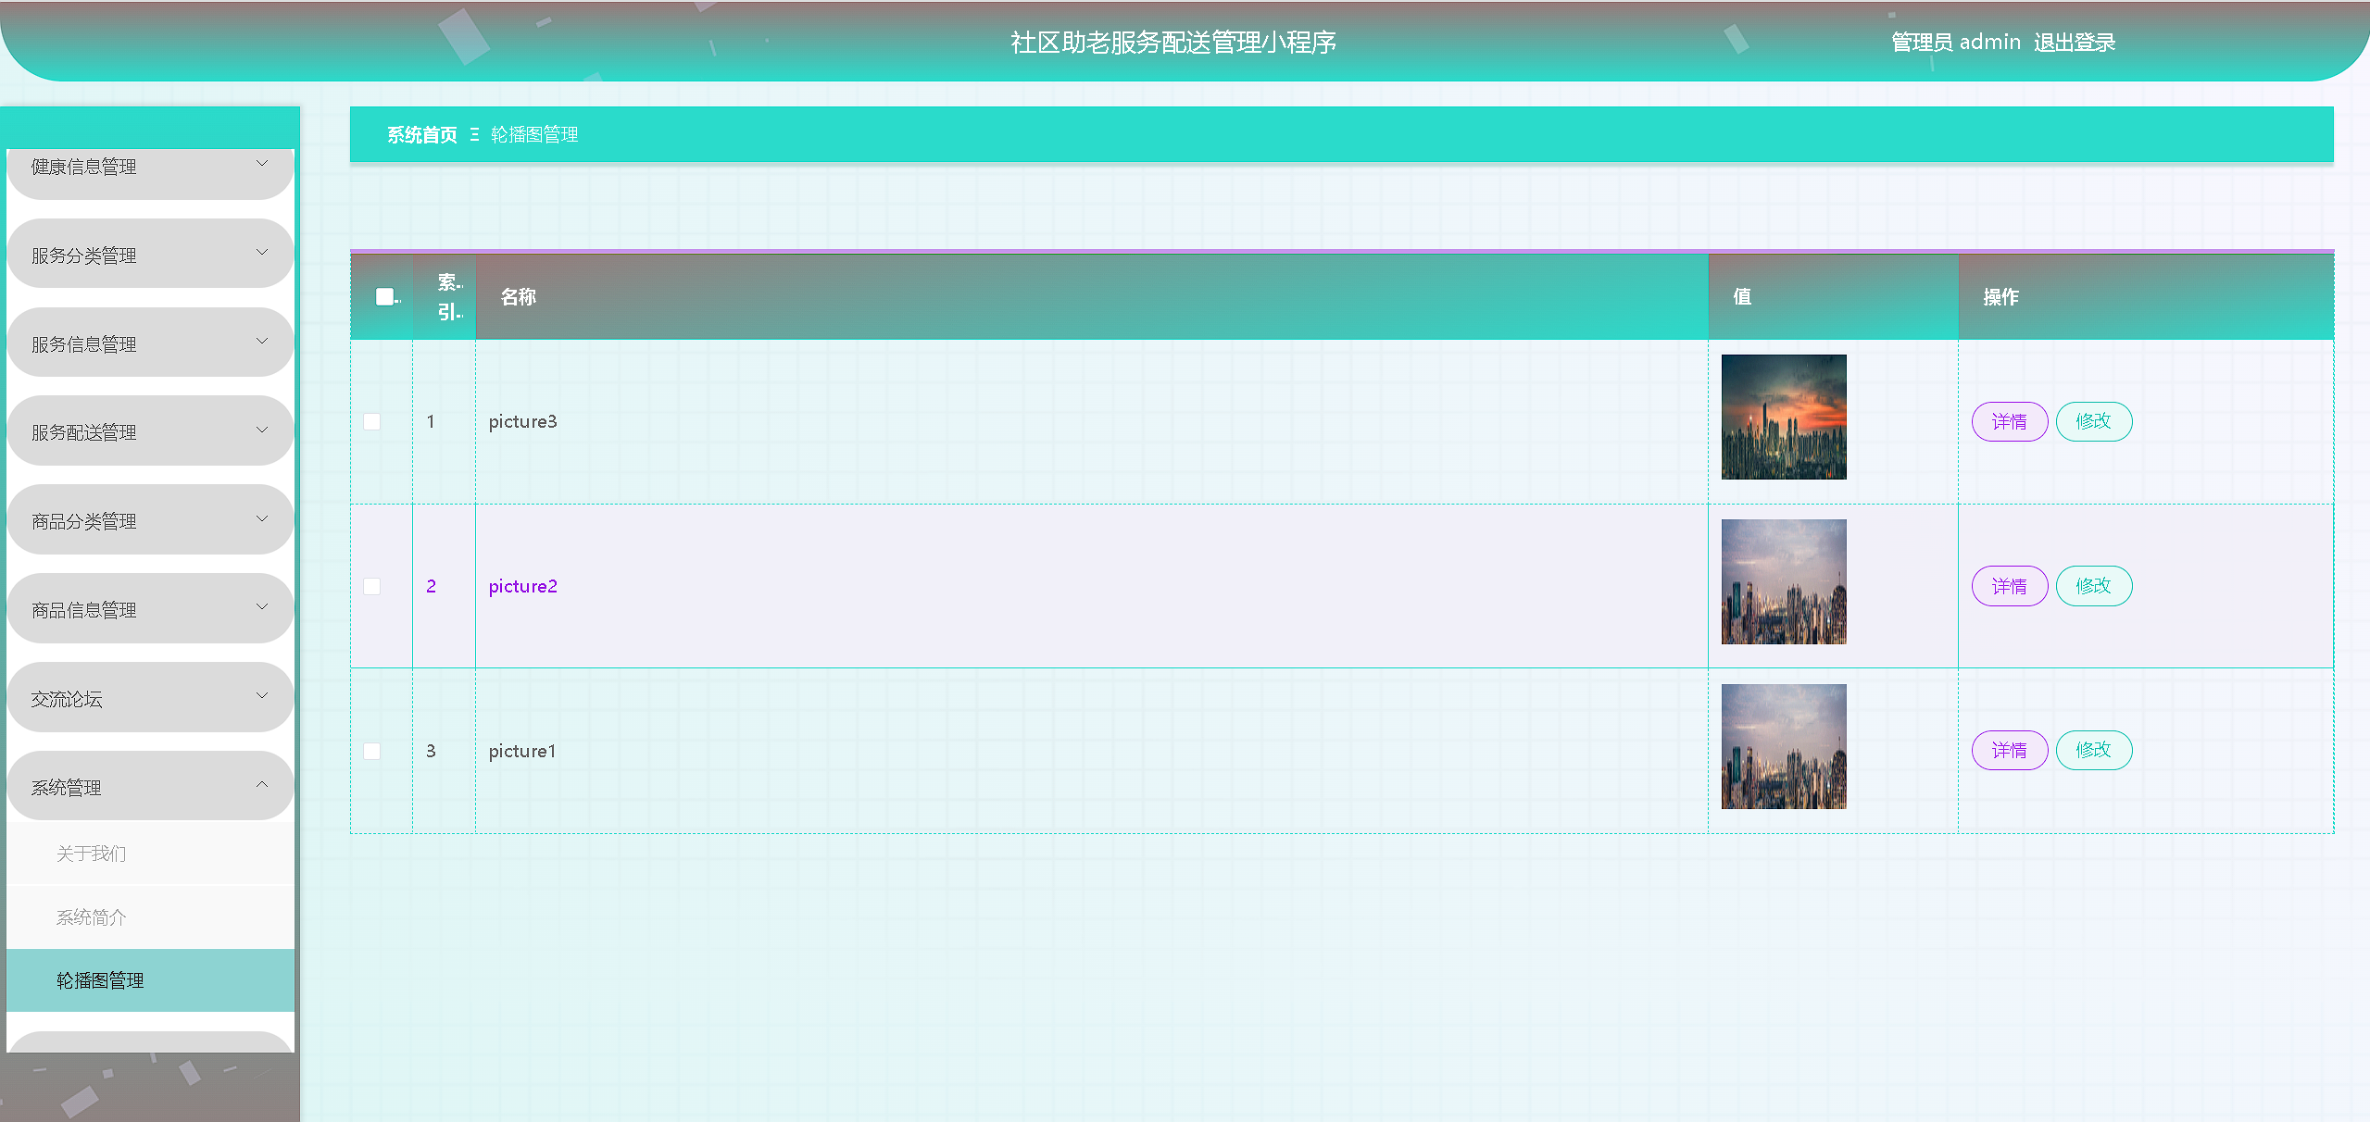Open the 关于我们 menu item
This screenshot has width=2370, height=1122.
(91, 854)
